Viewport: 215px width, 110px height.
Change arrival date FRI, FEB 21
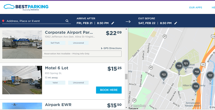(x=84, y=23)
